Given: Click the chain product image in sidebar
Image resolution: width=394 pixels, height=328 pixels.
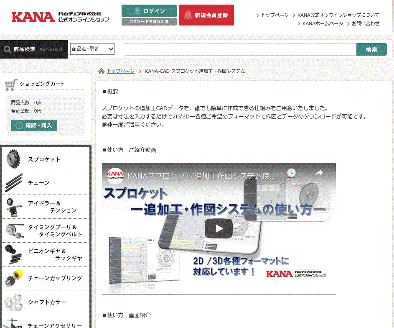Looking at the screenshot, I should click(x=14, y=182).
